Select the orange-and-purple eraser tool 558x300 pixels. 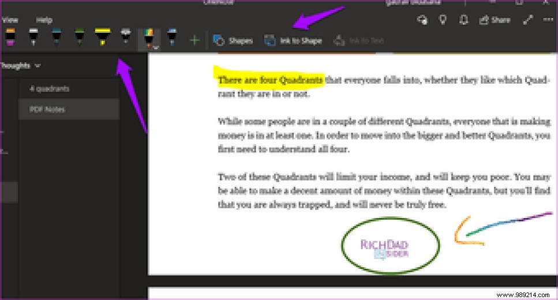click(10, 37)
